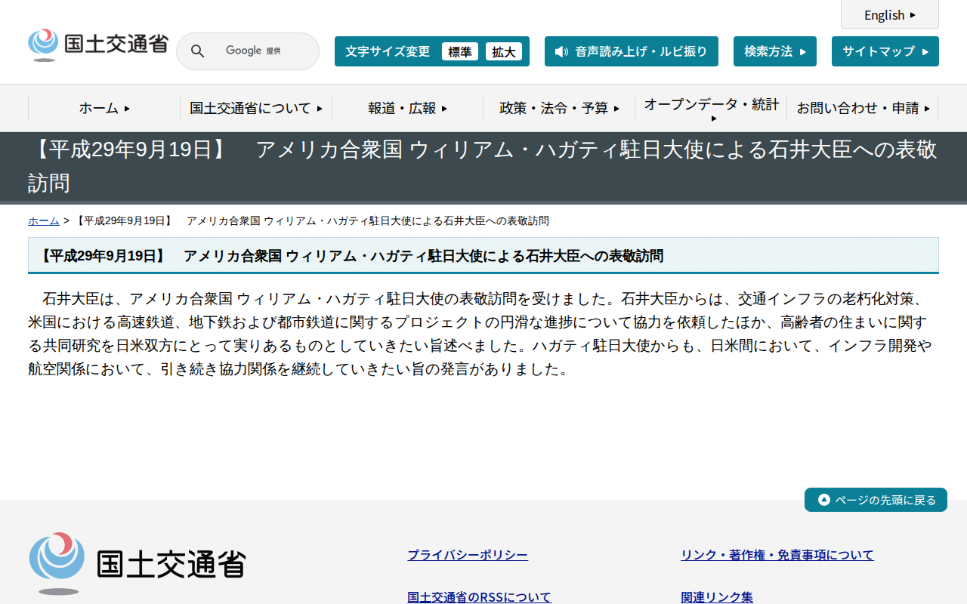Open the 関連リンク集 link
The width and height of the screenshot is (967, 604).
point(717,596)
